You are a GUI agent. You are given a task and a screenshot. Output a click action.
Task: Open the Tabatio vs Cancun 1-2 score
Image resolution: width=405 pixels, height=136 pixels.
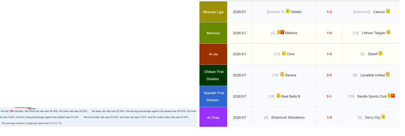(x=329, y=12)
